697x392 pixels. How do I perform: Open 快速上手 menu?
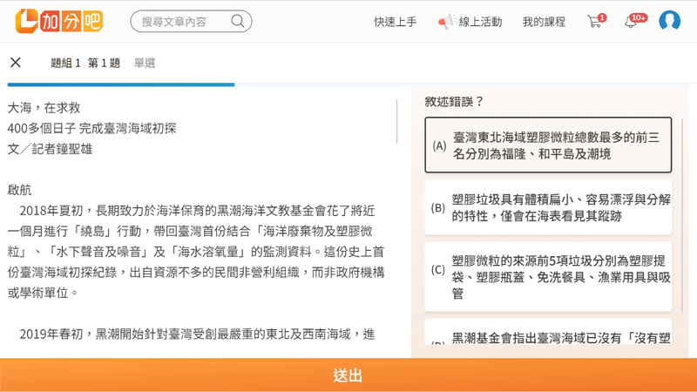(x=395, y=21)
